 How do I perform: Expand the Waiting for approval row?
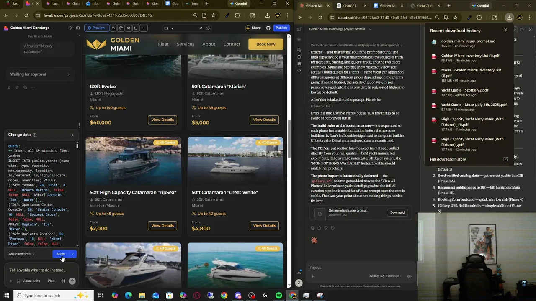[x=40, y=74]
